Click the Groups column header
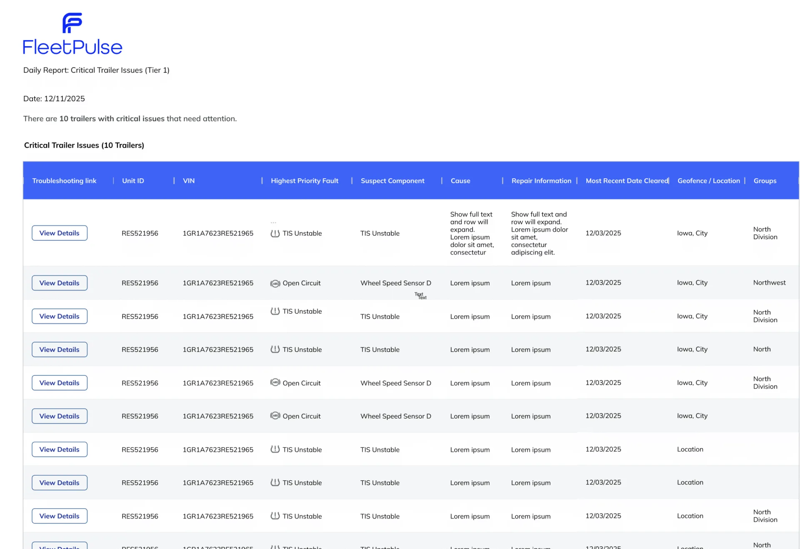Viewport: 800px width, 549px height. click(765, 181)
